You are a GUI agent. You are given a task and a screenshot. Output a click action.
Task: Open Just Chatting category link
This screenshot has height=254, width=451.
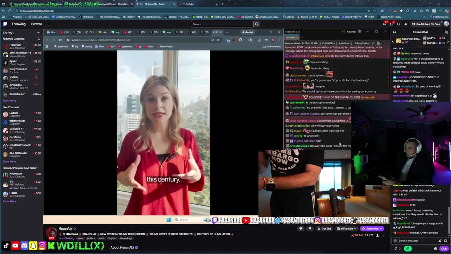(66, 238)
